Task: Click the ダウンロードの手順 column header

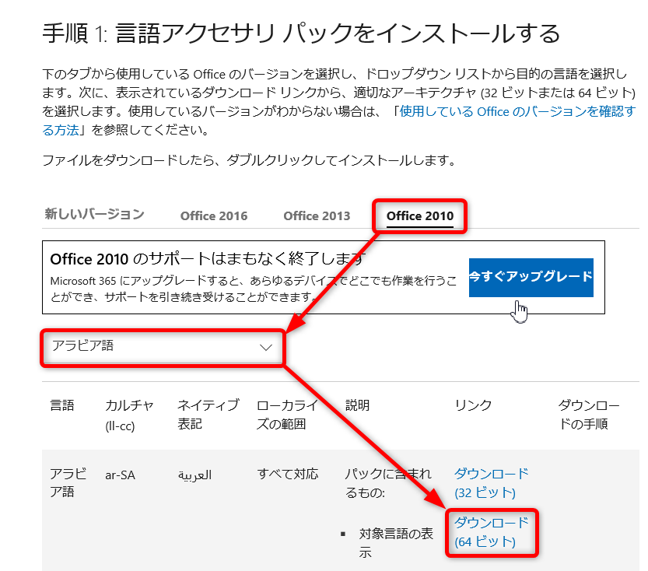Action: [x=589, y=415]
